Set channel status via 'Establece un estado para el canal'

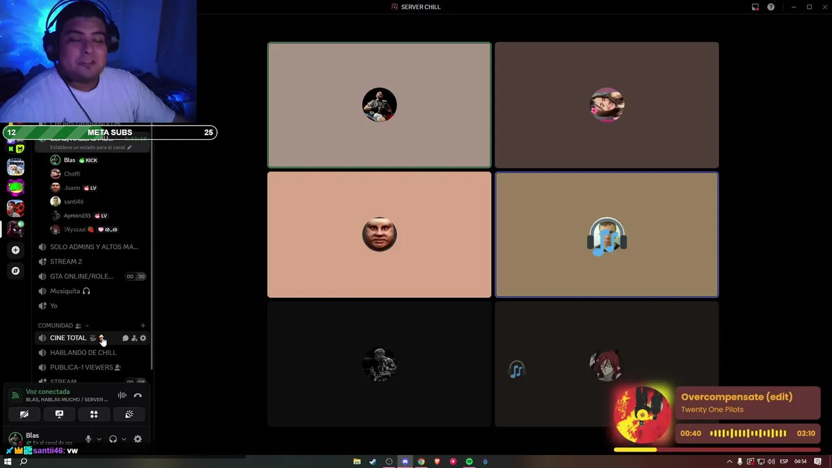point(90,148)
